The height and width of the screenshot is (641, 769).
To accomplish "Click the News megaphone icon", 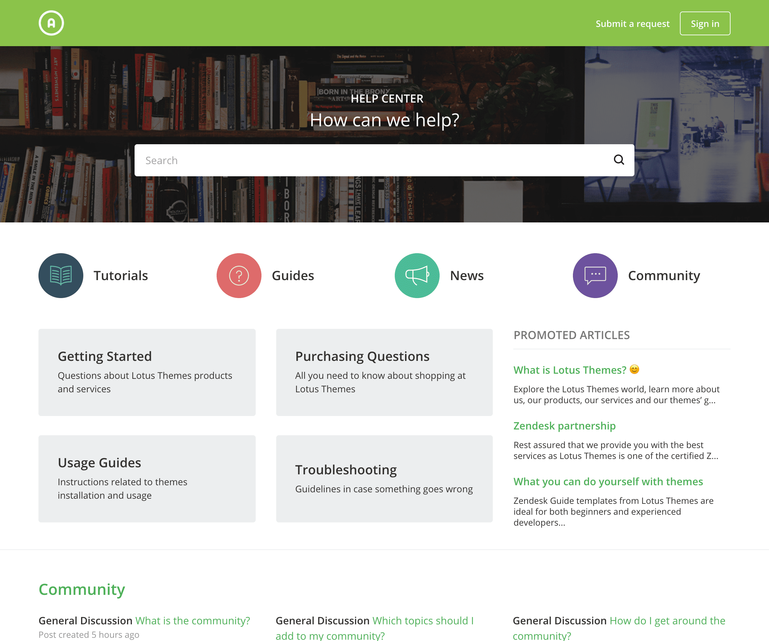I will [x=417, y=275].
